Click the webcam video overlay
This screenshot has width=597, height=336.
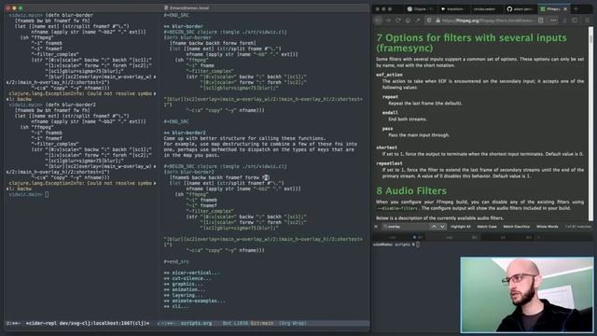[x=526, y=295]
